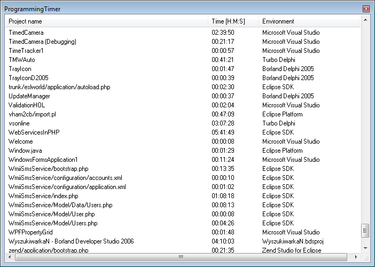Select WmiiSmsService/bootstrap.php row

coord(183,169)
